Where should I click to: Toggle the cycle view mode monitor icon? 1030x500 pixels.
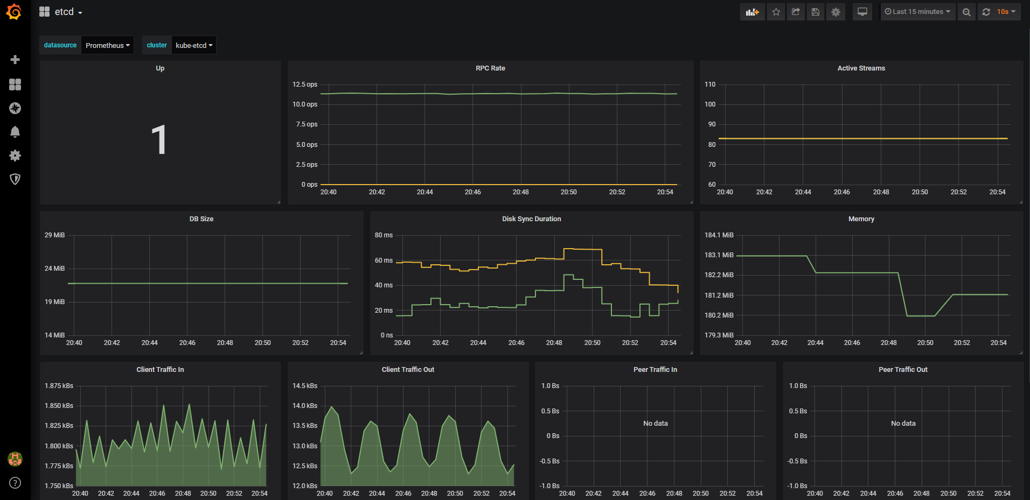click(862, 12)
